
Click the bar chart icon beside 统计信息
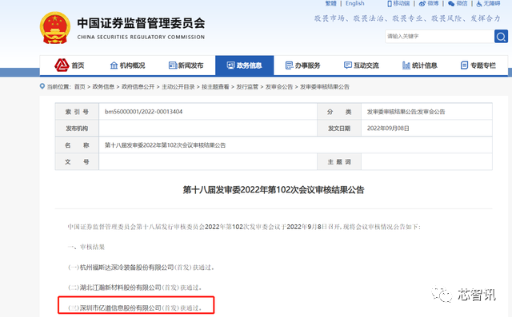406,65
